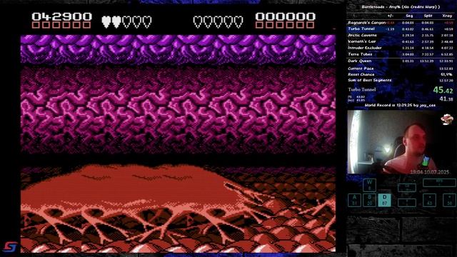The height and width of the screenshot is (257, 457).
Task: Click the wide KPS box above count 43
Action: click(439, 183)
